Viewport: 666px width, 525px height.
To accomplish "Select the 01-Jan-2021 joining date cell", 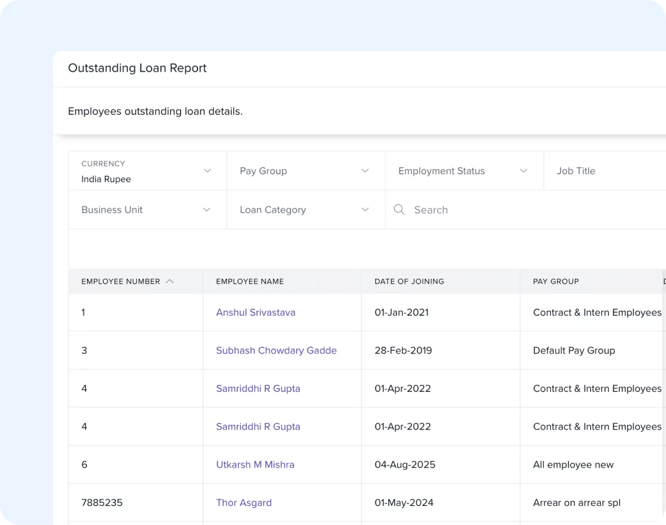I will 440,312.
